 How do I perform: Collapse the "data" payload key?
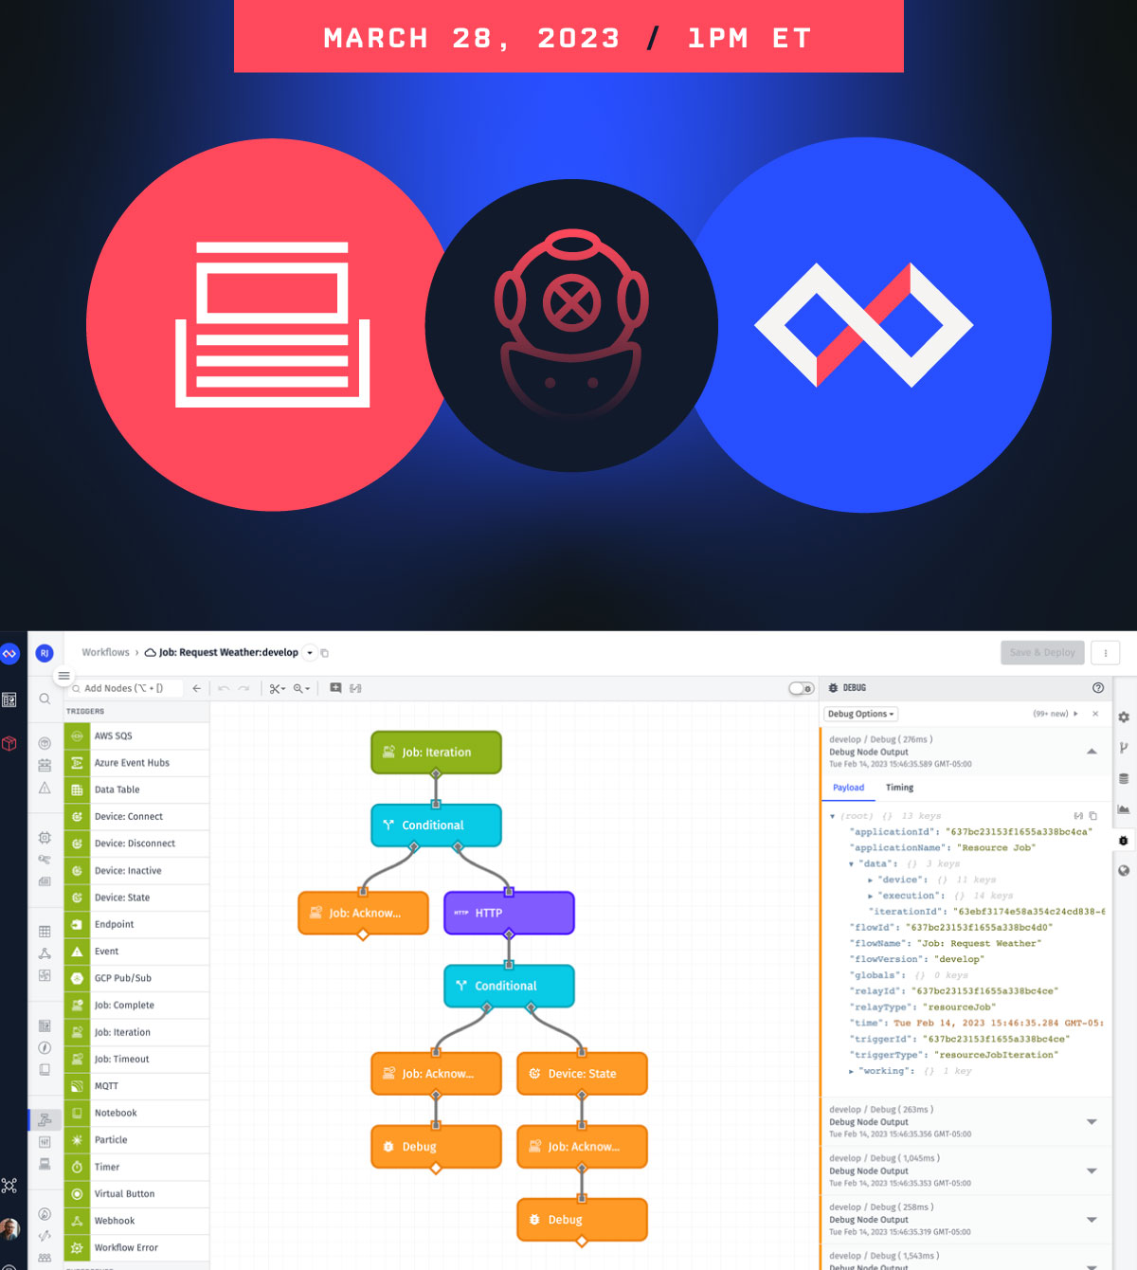(851, 864)
